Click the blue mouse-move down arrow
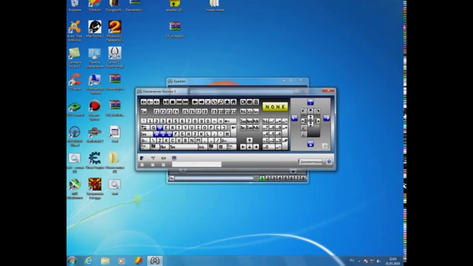This screenshot has height=266, width=473. pos(310,144)
